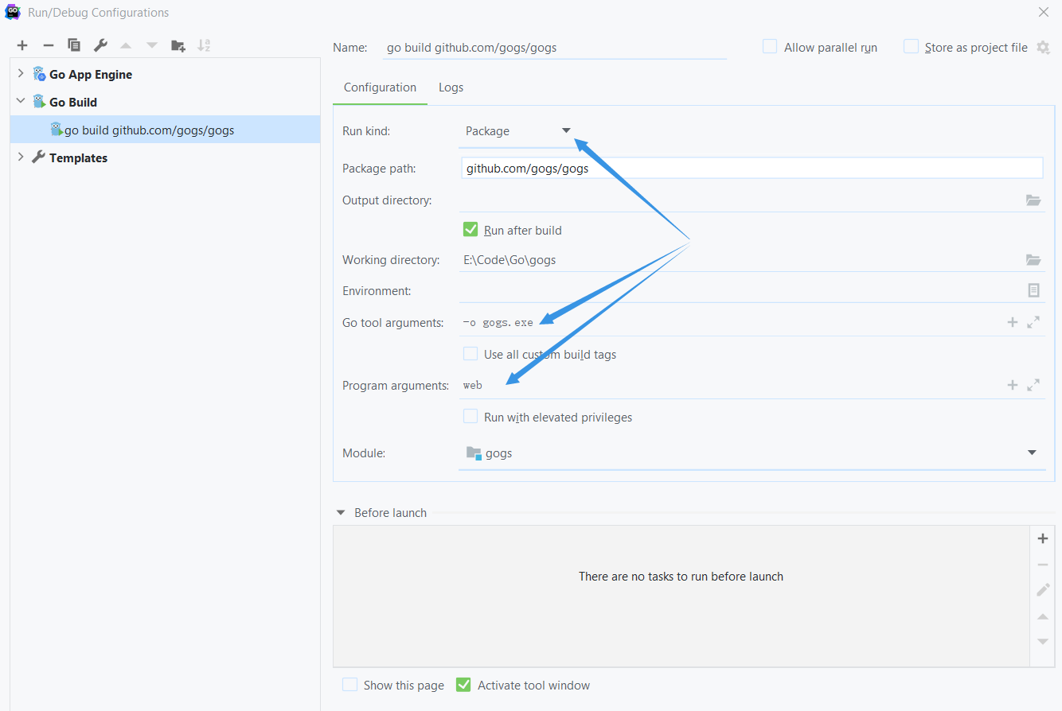This screenshot has width=1062, height=711.
Task: Click the Templates wrench icon in tree
Action: (x=38, y=157)
